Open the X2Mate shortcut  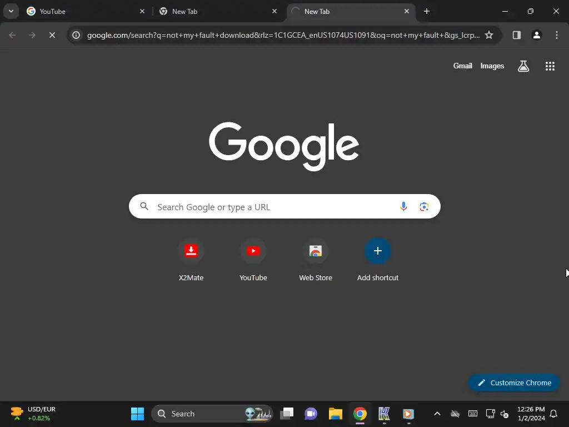[191, 260]
